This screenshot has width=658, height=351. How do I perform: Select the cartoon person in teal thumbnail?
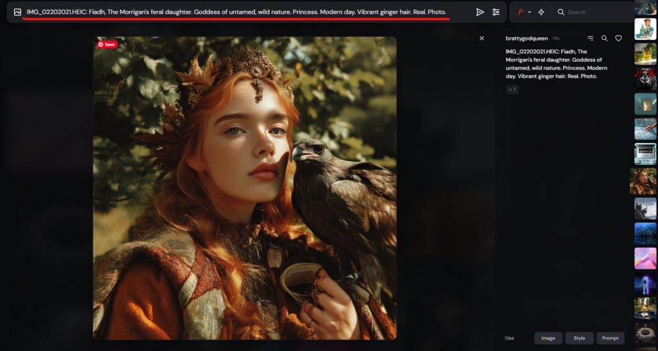coord(645,30)
